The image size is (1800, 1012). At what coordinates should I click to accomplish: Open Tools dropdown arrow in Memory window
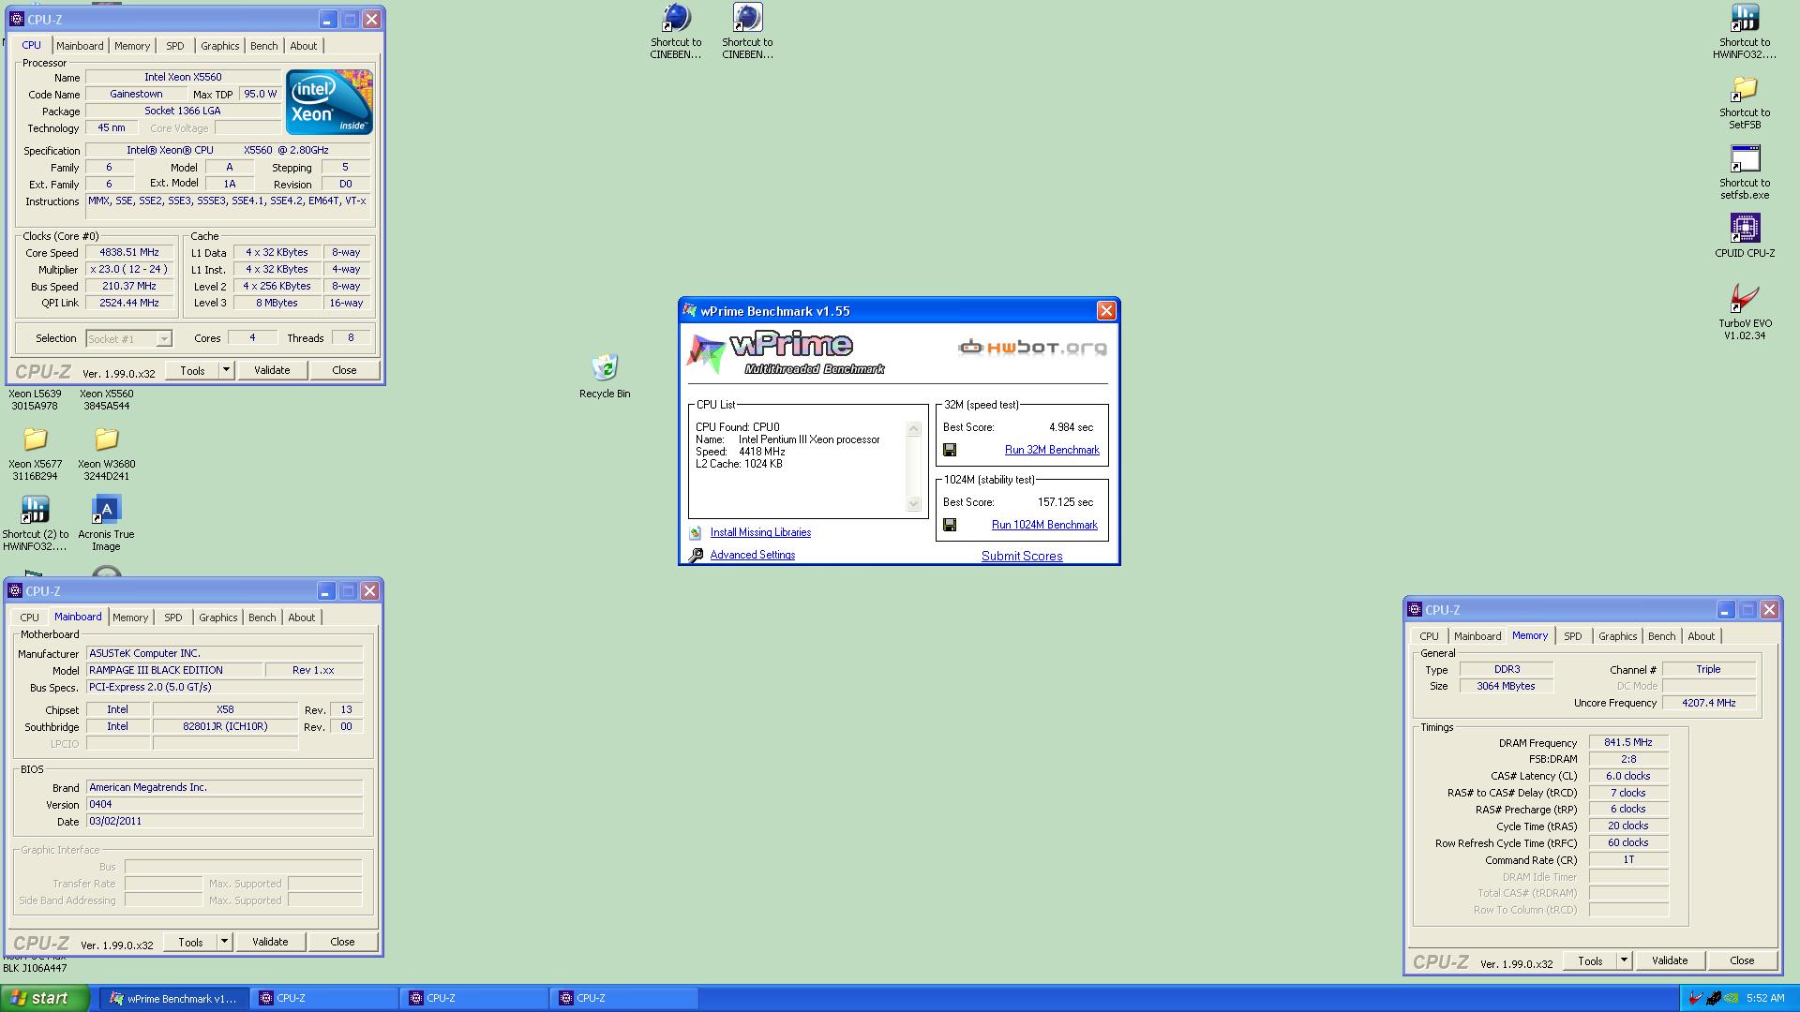pyautogui.click(x=1624, y=960)
